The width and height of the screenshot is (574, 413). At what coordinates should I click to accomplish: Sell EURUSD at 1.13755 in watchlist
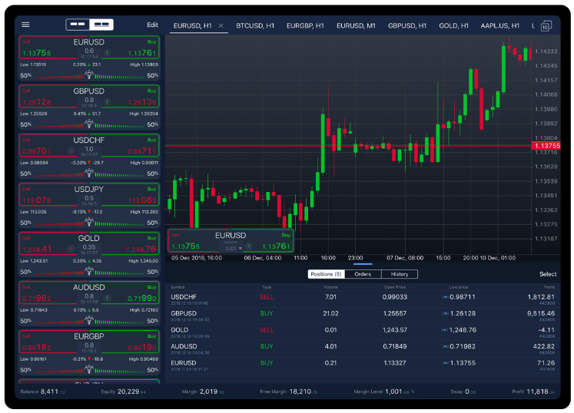48,48
